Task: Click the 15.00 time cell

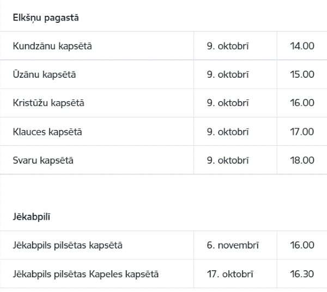Action: tap(302, 74)
